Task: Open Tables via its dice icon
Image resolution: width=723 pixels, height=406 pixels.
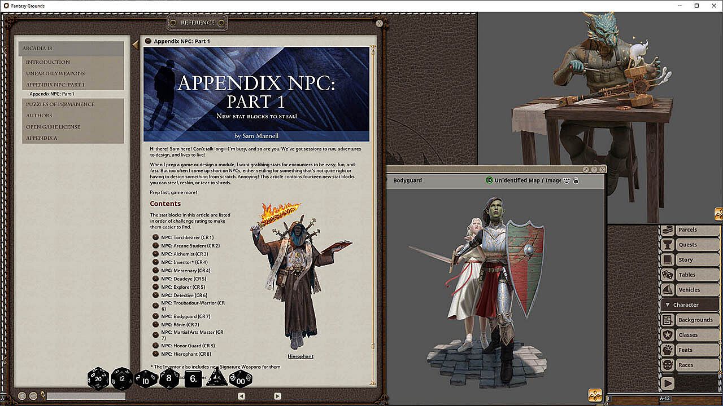Action: tap(667, 275)
